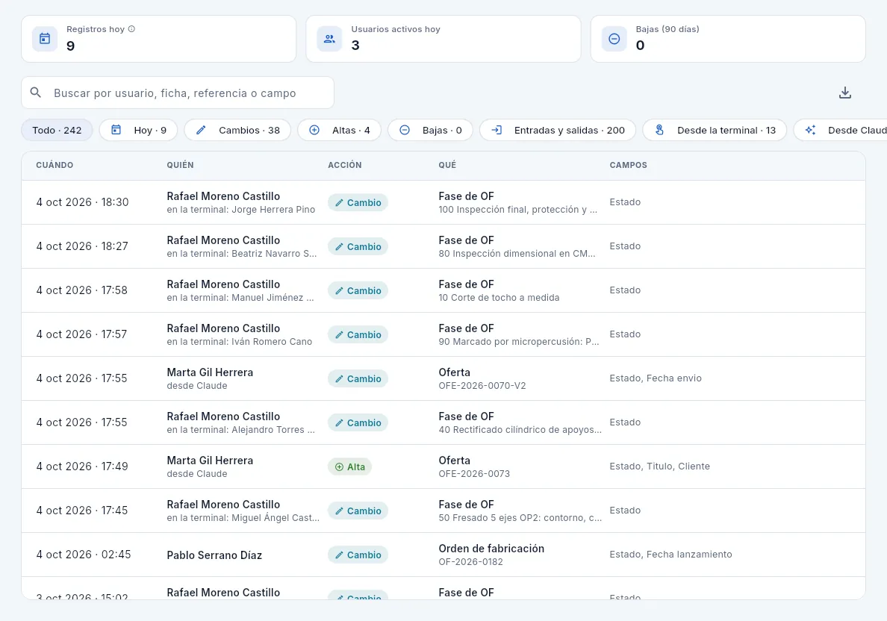Focus the search field for usuario, ficha, referencia

[x=178, y=93]
